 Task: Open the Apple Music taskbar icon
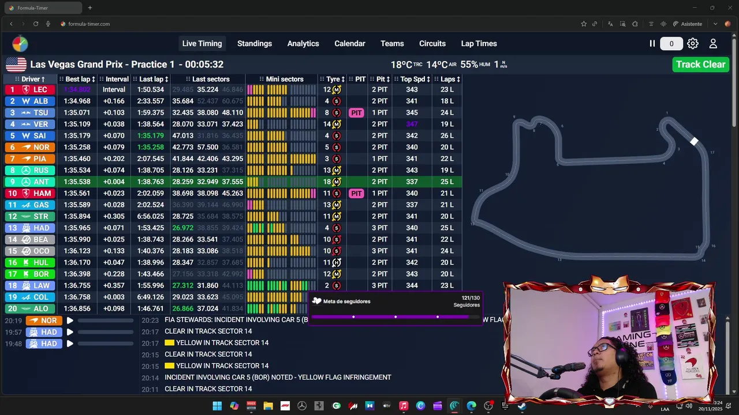(404, 406)
